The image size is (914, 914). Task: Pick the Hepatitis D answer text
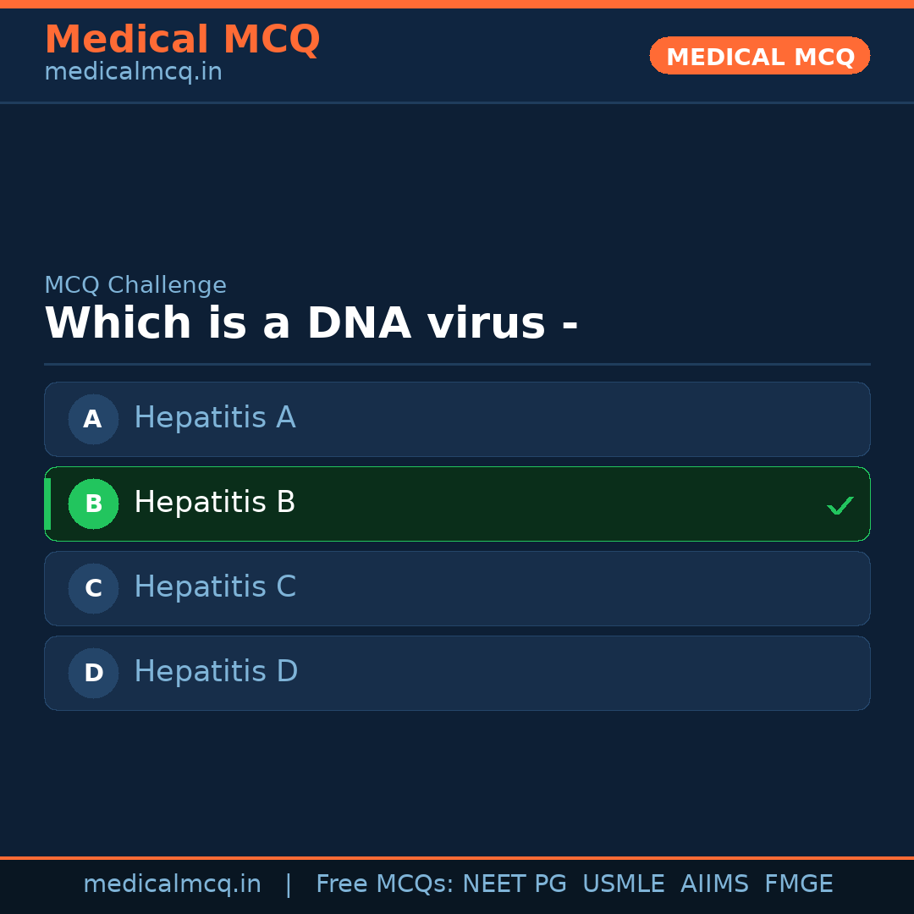[216, 672]
